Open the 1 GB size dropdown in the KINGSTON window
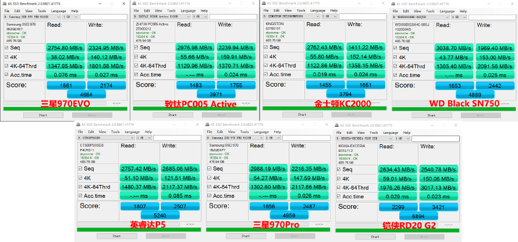The height and width of the screenshot is (242, 518). [329, 16]
